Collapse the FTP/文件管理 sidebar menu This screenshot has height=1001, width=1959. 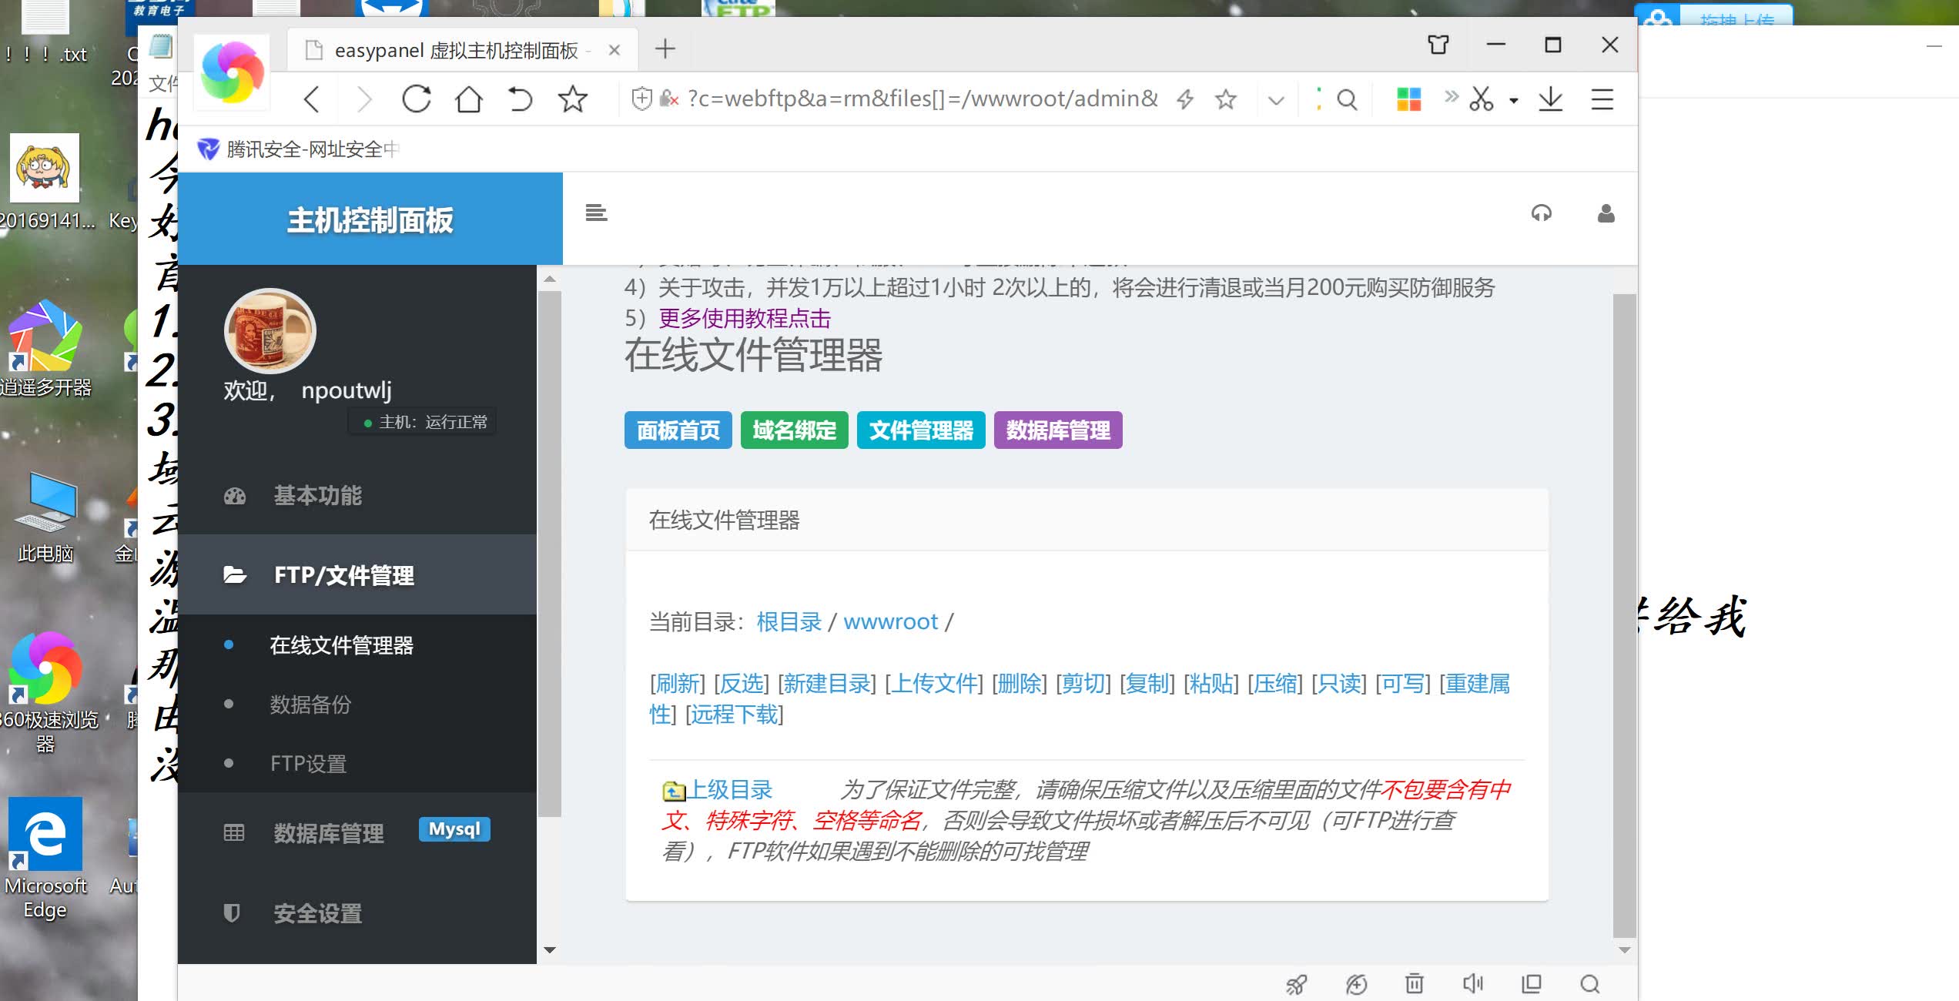(357, 574)
